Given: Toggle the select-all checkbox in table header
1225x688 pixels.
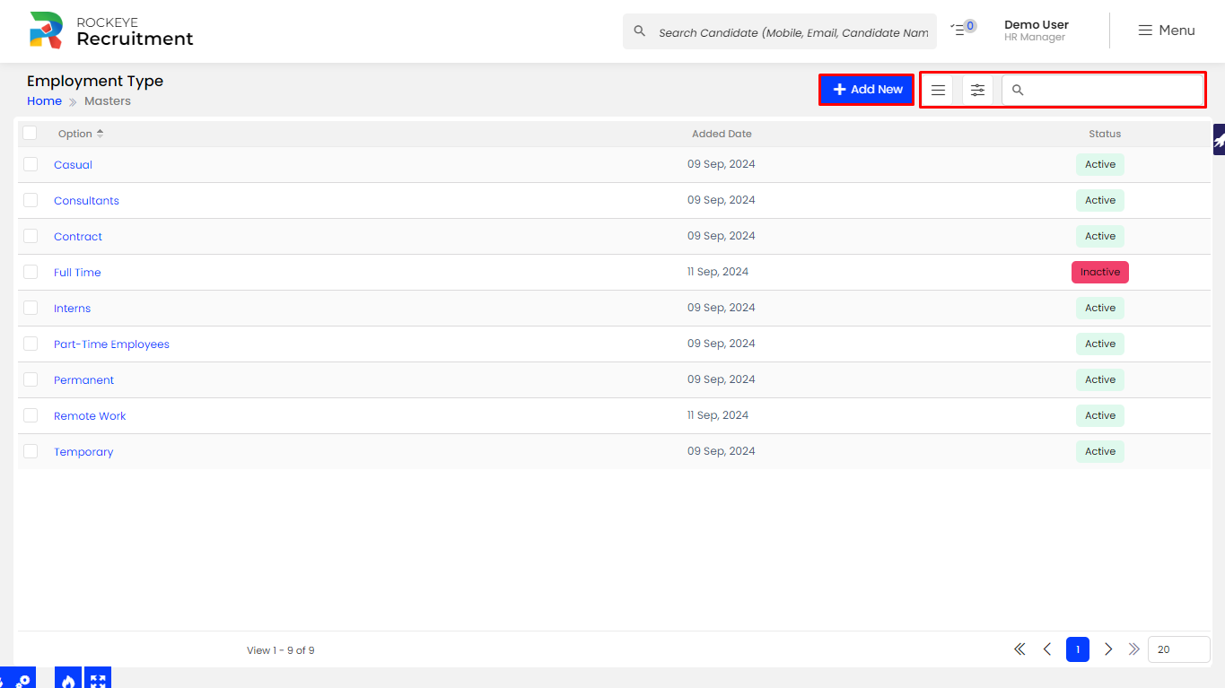Looking at the screenshot, I should point(31,133).
